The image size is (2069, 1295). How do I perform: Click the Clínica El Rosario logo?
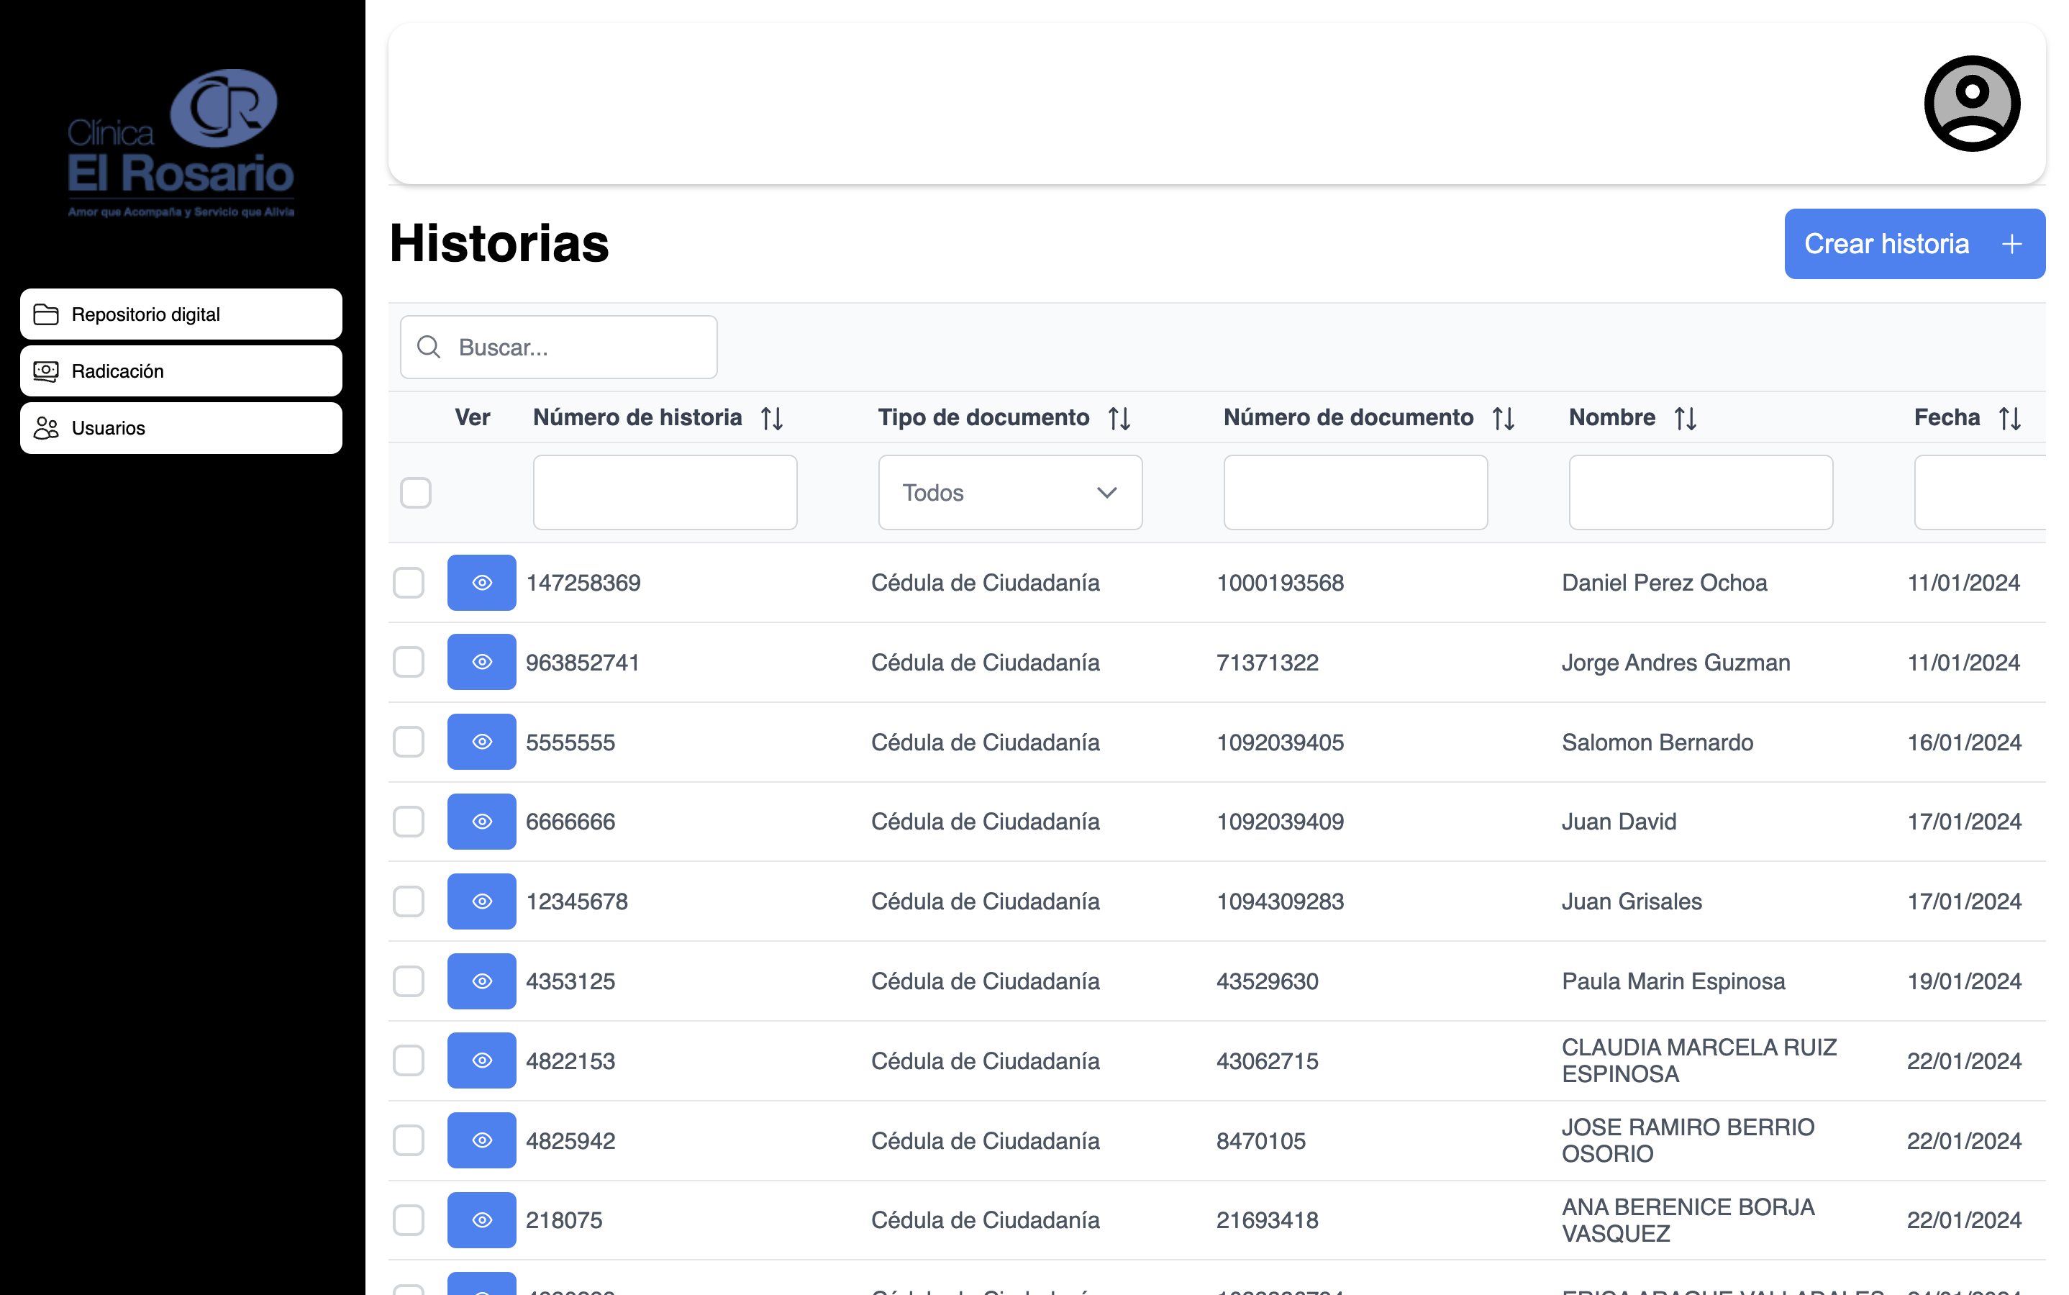click(x=181, y=143)
